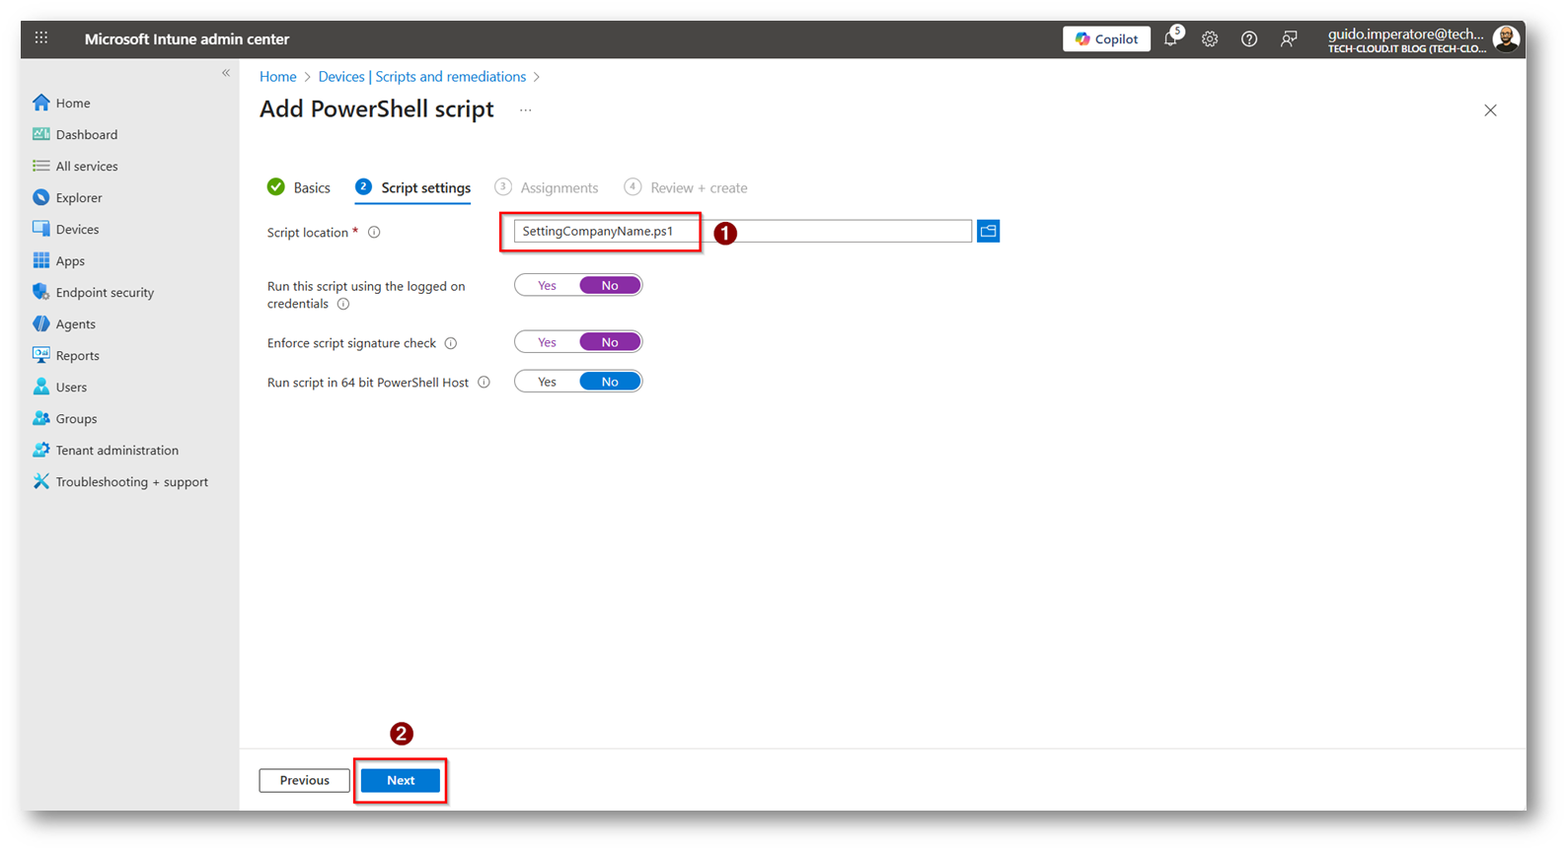1568x852 pixels.
Task: Go to the Basics step tab
Action: (299, 187)
